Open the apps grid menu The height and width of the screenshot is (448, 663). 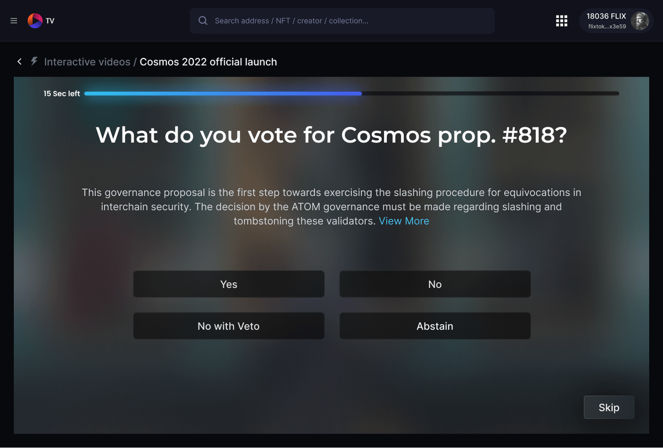pyautogui.click(x=561, y=21)
